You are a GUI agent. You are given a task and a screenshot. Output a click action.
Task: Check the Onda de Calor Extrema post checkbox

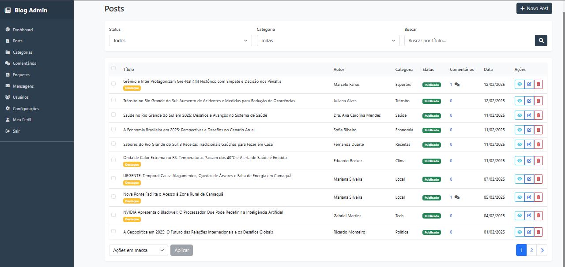[113, 159]
